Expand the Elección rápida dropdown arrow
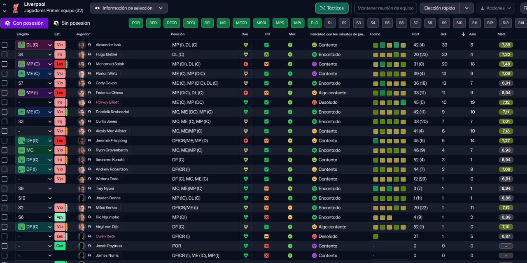 [466, 8]
